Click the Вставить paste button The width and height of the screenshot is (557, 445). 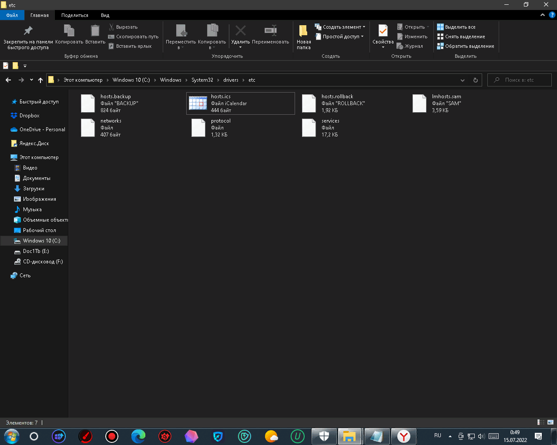pyautogui.click(x=95, y=34)
